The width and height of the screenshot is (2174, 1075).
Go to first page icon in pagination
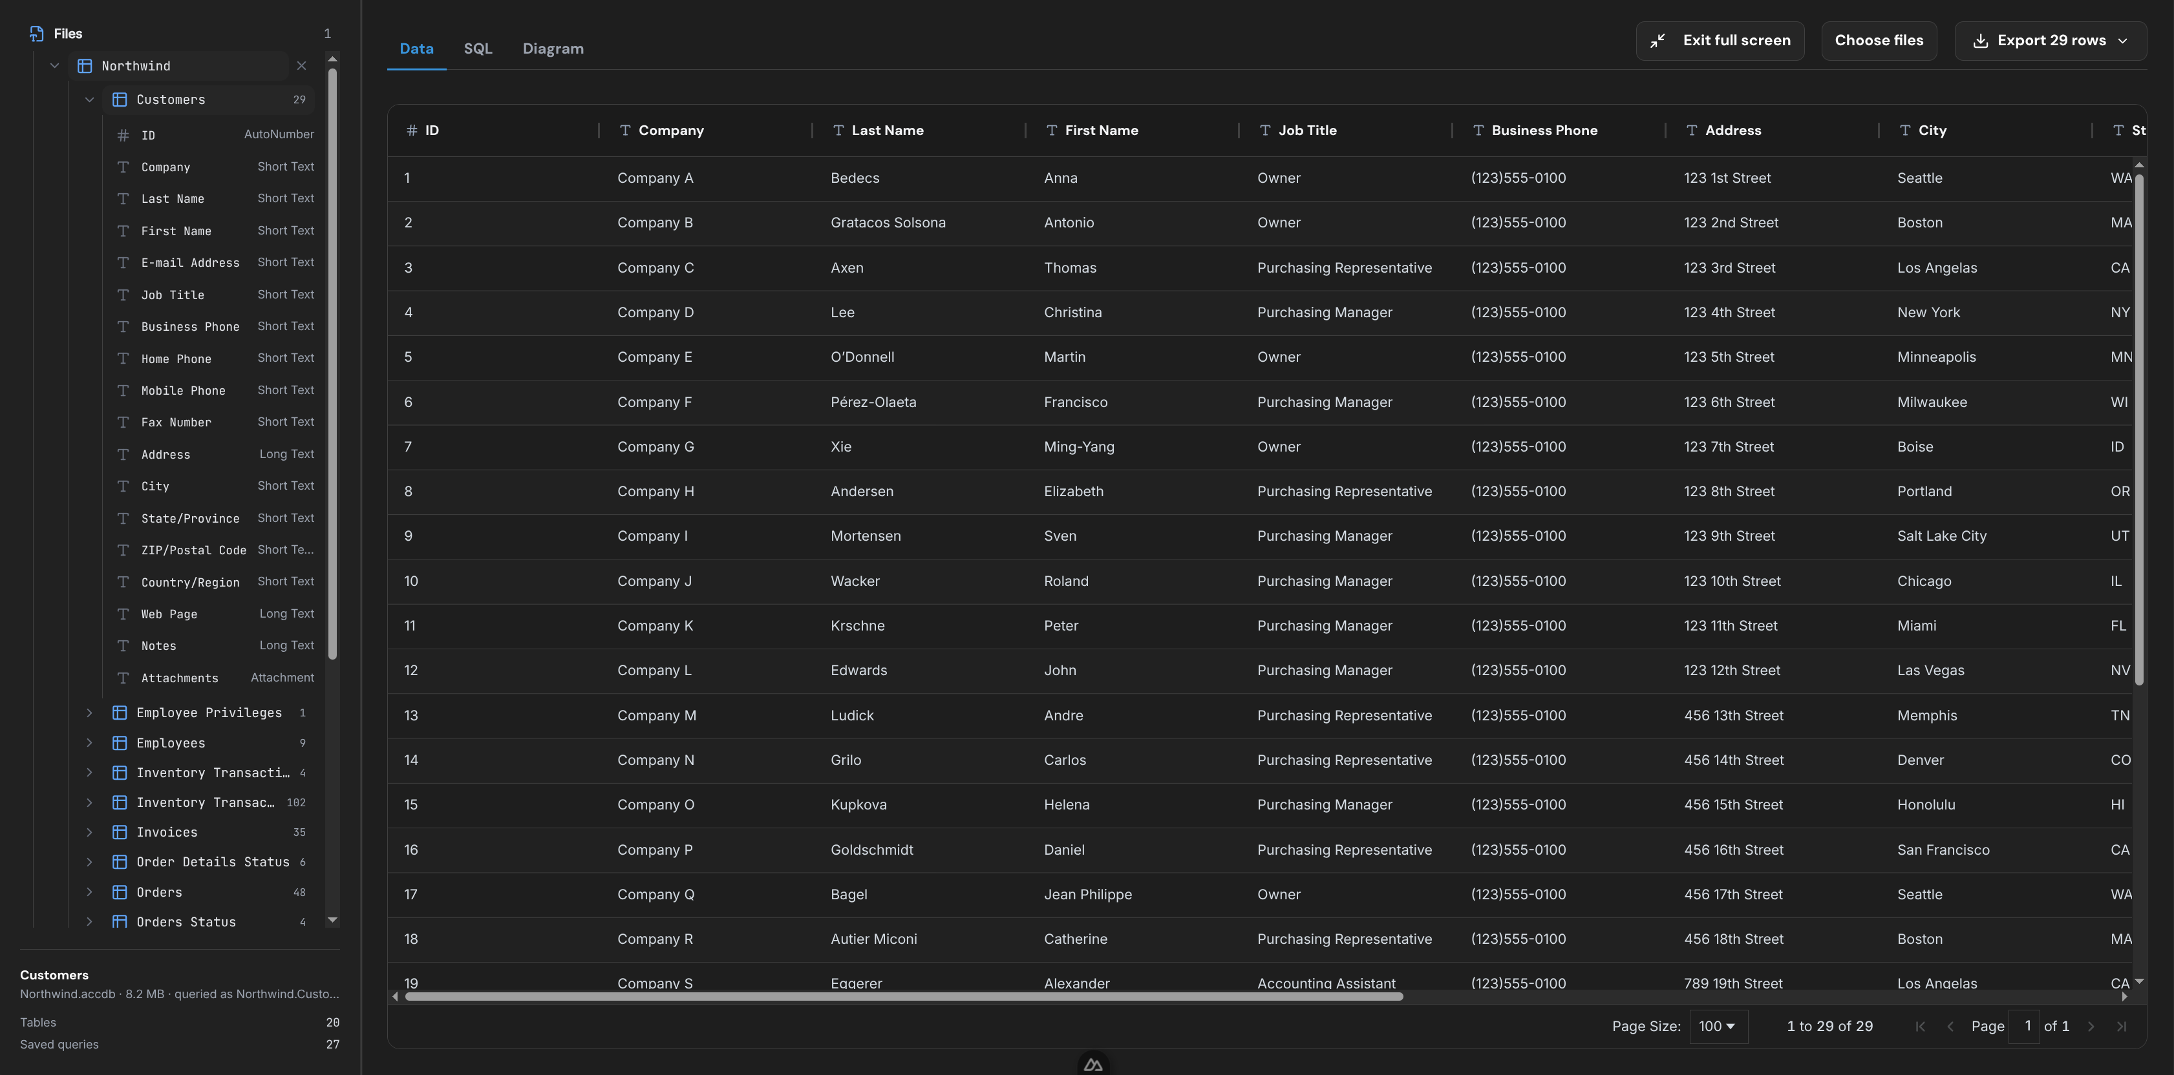point(1920,1026)
